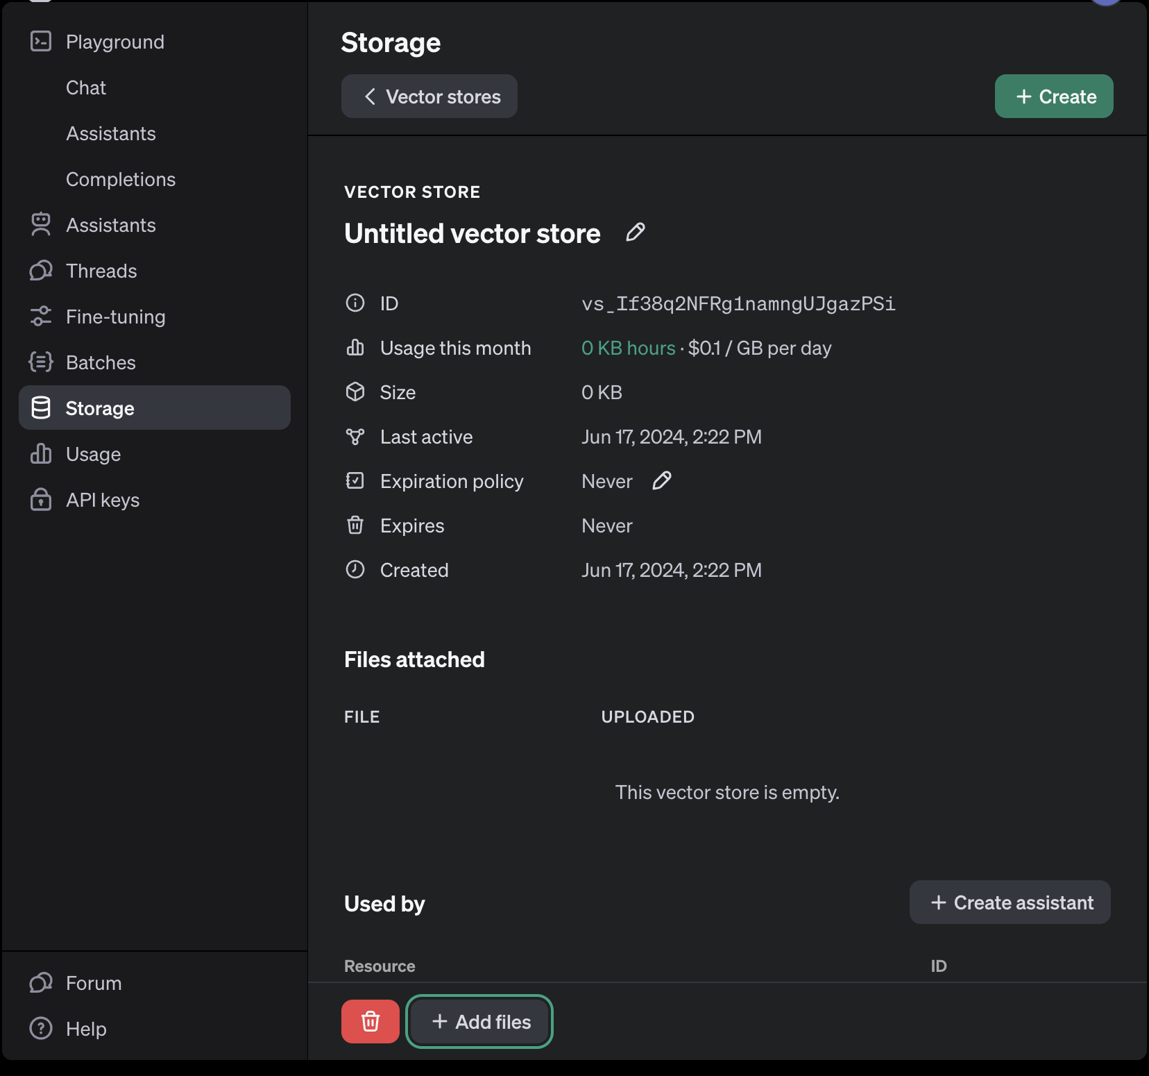Open Threads in the sidebar
The width and height of the screenshot is (1149, 1076).
pyautogui.click(x=101, y=271)
